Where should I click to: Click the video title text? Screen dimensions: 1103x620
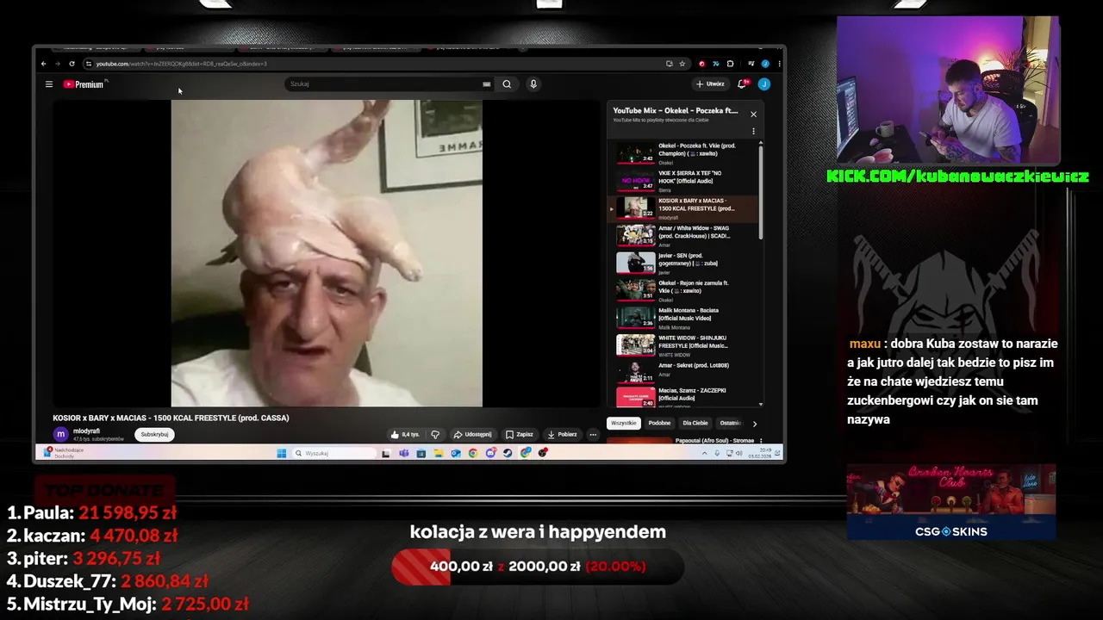tap(171, 418)
